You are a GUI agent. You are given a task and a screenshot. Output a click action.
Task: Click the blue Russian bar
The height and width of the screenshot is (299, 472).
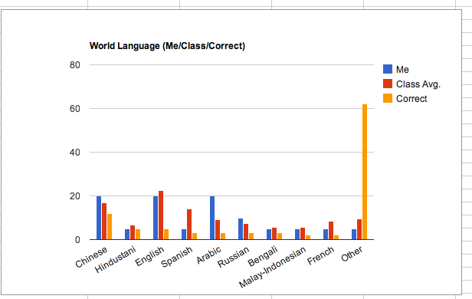click(241, 229)
